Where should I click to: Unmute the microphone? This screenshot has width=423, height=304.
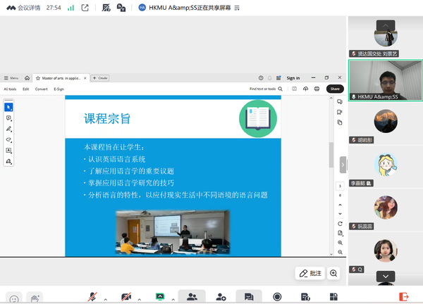[x=92, y=297]
